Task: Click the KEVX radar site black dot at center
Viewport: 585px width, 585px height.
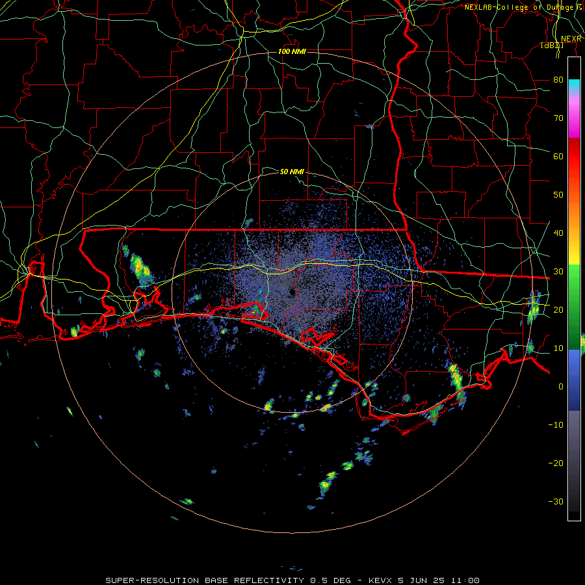Action: click(x=292, y=292)
